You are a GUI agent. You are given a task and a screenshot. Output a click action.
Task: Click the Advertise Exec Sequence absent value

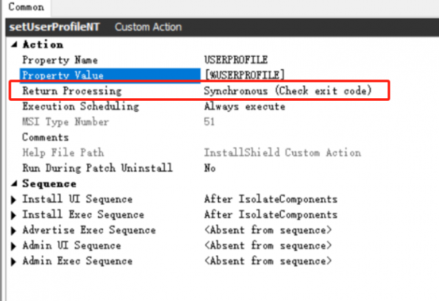268,230
